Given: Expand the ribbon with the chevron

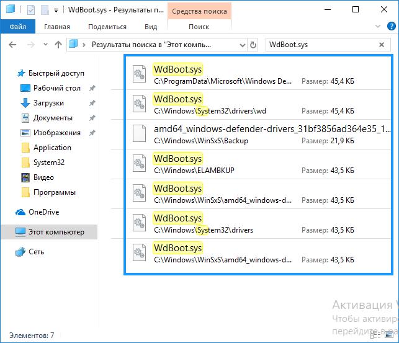Looking at the screenshot, I should point(378,26).
